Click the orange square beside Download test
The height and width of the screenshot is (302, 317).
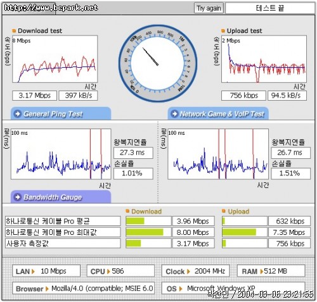(14, 31)
